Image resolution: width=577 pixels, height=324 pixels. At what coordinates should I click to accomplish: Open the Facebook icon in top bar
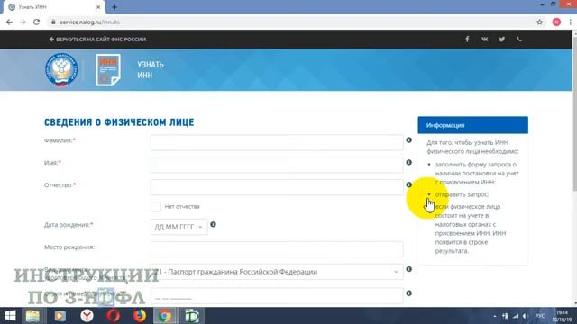tap(467, 39)
